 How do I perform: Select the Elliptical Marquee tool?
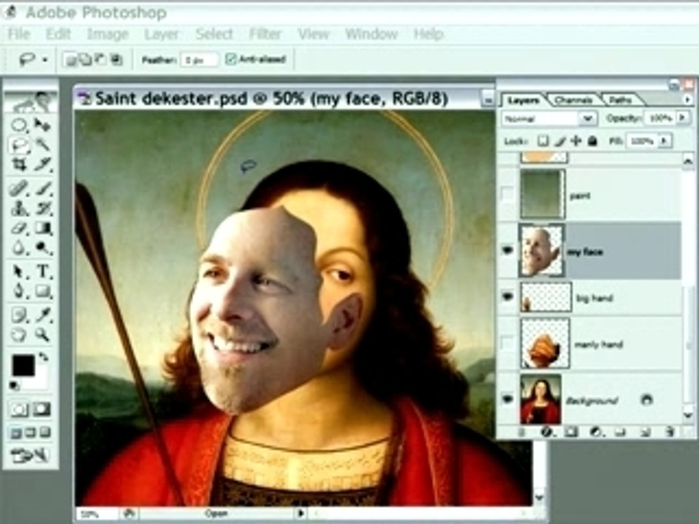point(19,126)
